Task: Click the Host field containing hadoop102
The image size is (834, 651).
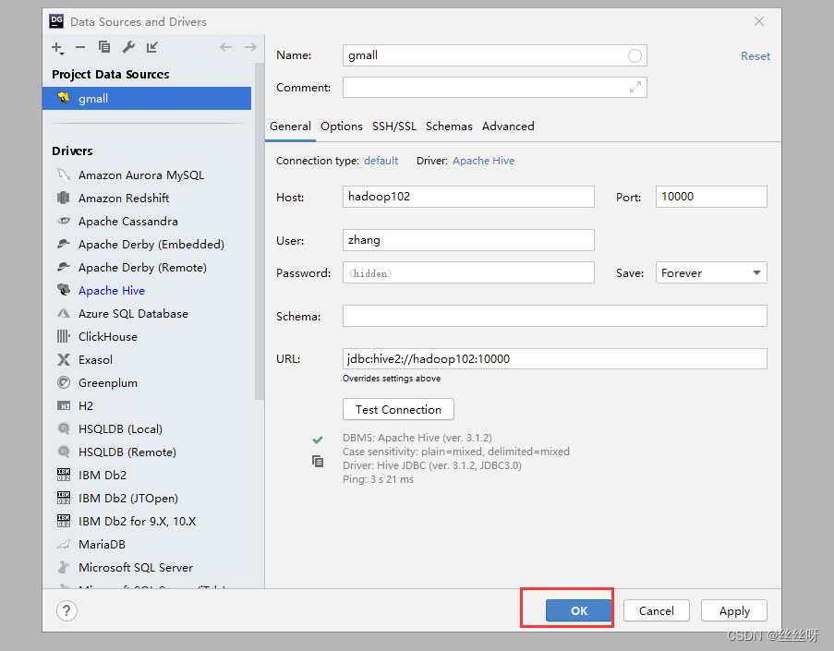Action: pos(468,197)
